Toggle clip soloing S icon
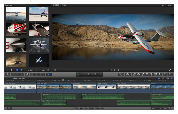The height and width of the screenshot is (114, 178). [x=168, y=78]
